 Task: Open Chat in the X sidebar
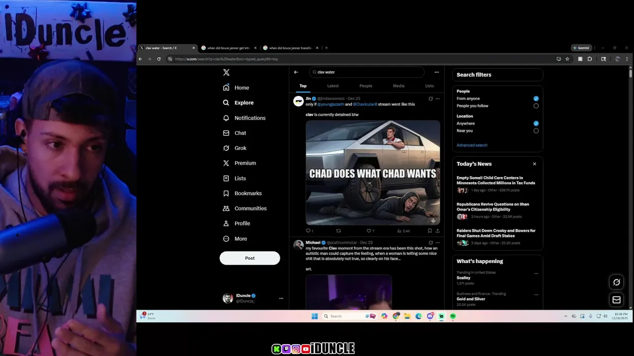coord(234,133)
